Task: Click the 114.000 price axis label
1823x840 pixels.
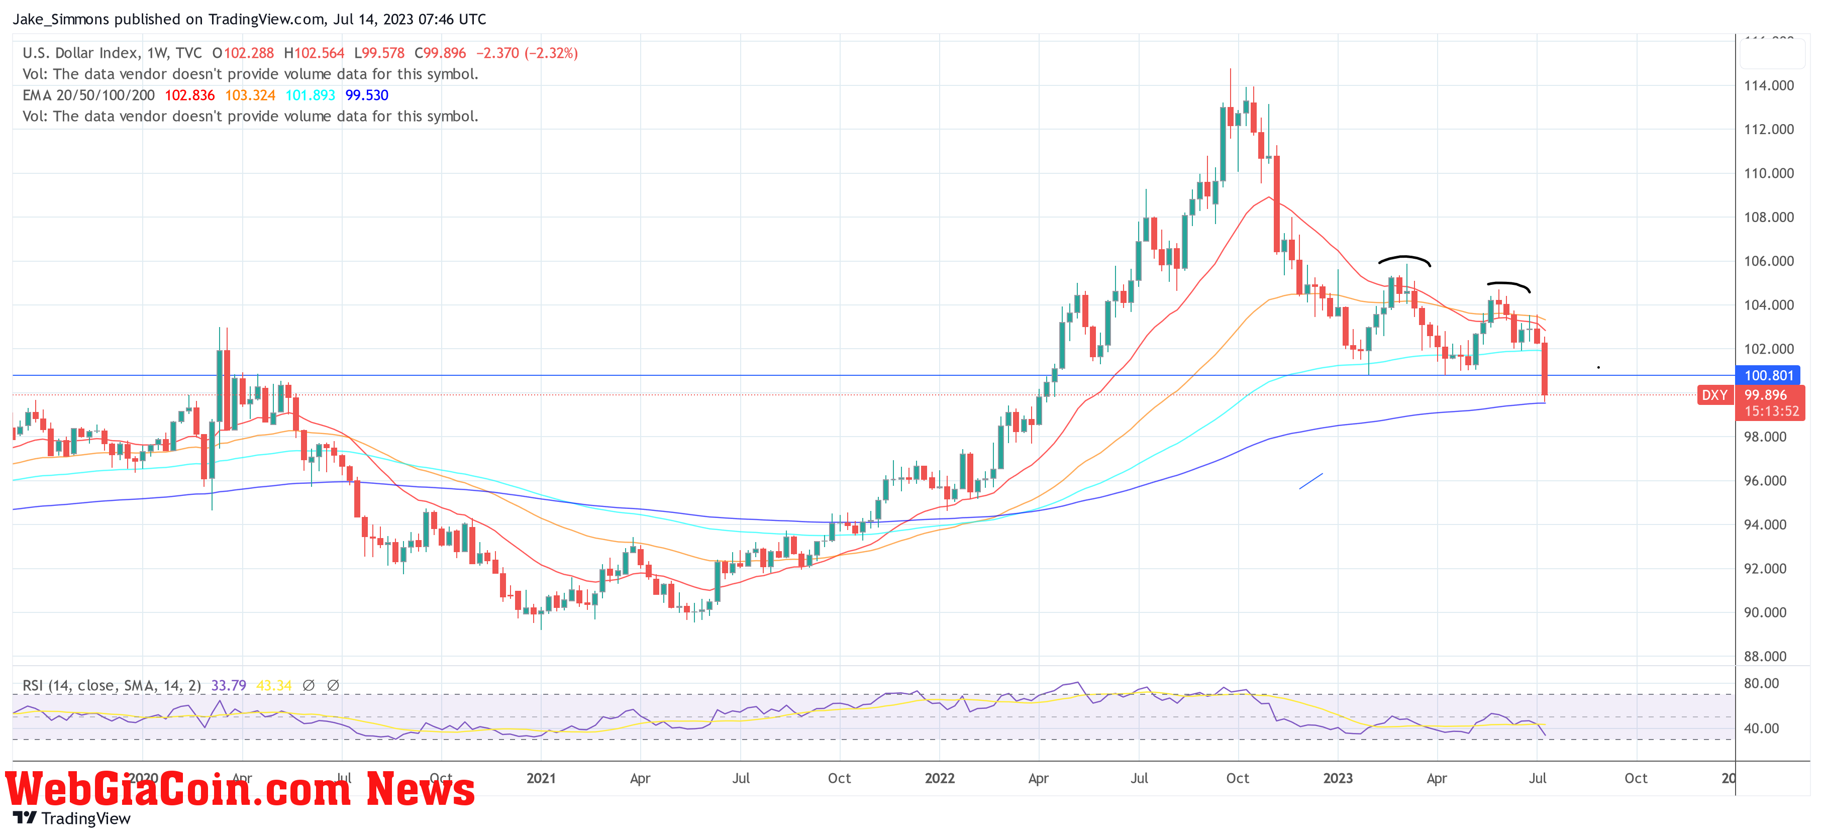Action: (1769, 85)
